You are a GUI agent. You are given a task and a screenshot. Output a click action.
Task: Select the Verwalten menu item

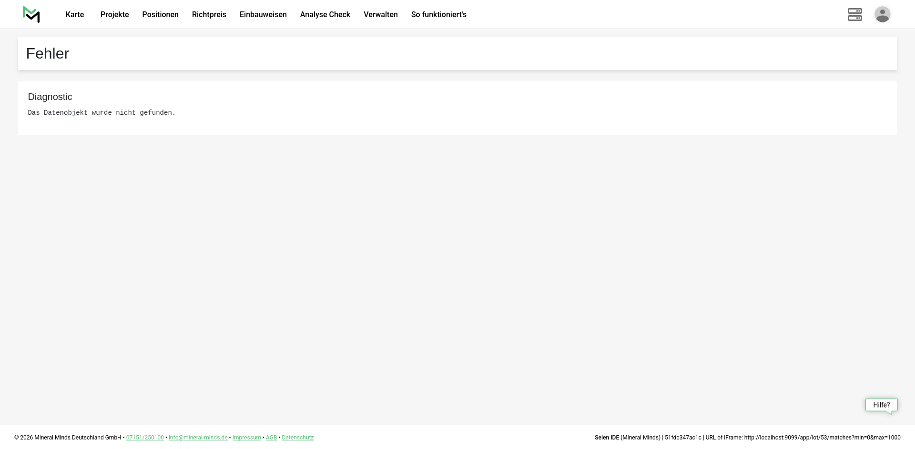[380, 15]
